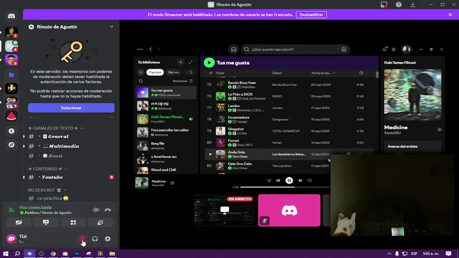Sort by Fecha column header dropdown
This screenshot has width=459, height=258.
click(323, 73)
